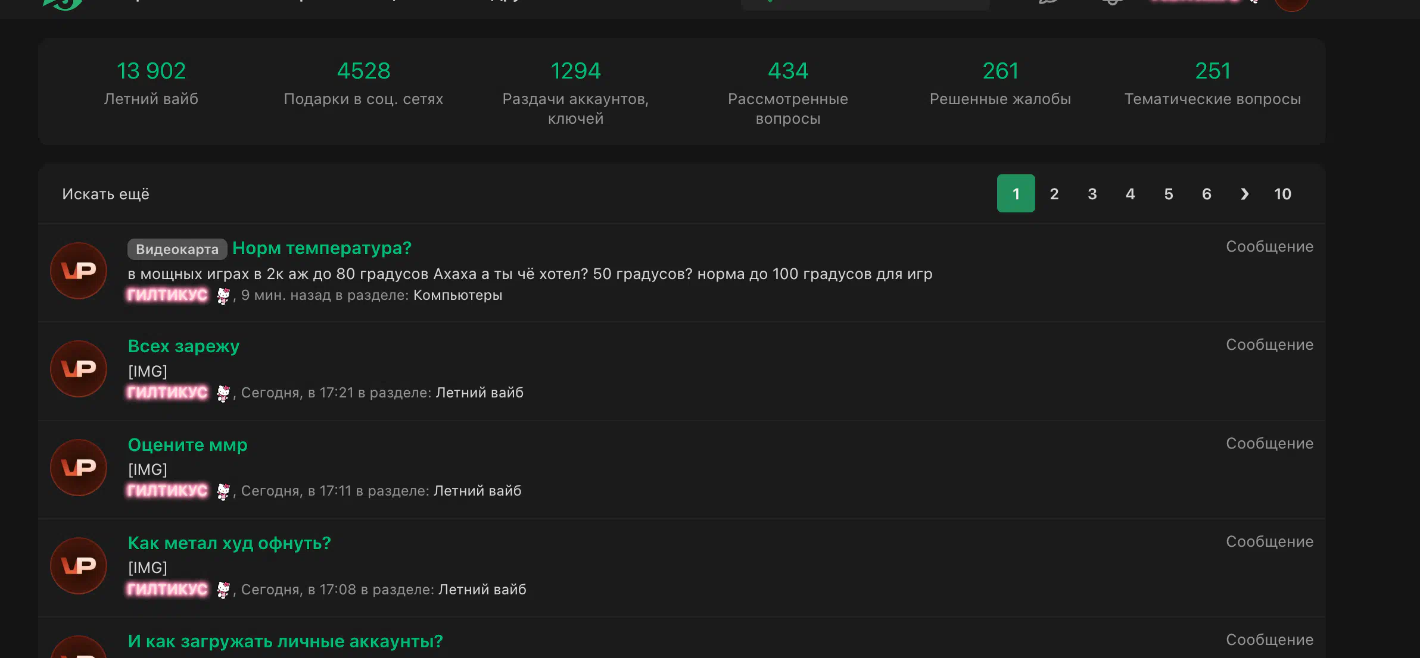The image size is (1420, 658).
Task: Open Раздачи аккаунтов, ключей stat
Action: tap(575, 93)
